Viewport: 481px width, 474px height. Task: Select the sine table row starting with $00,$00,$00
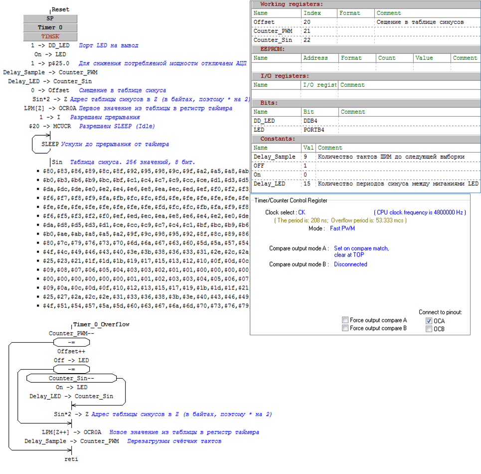coord(146,279)
